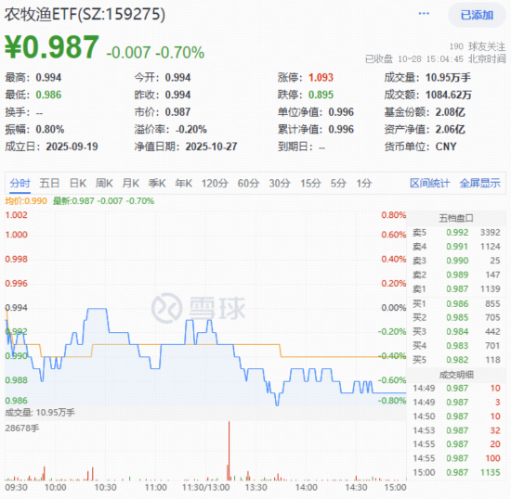Click the 15:00 trade with 1135 volume
Viewport: 511px width, 499px height.
[456, 473]
